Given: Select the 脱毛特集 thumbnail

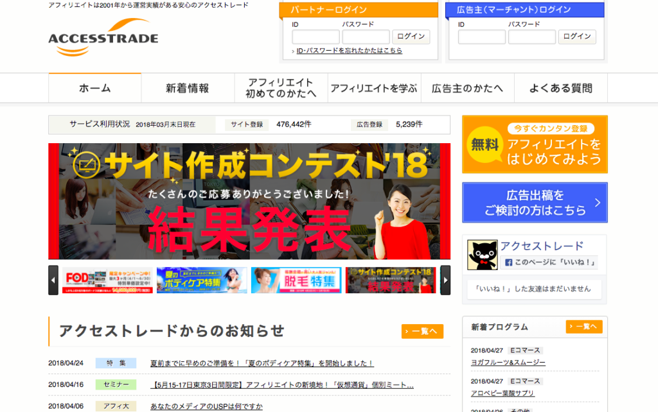Looking at the screenshot, I should (296, 280).
